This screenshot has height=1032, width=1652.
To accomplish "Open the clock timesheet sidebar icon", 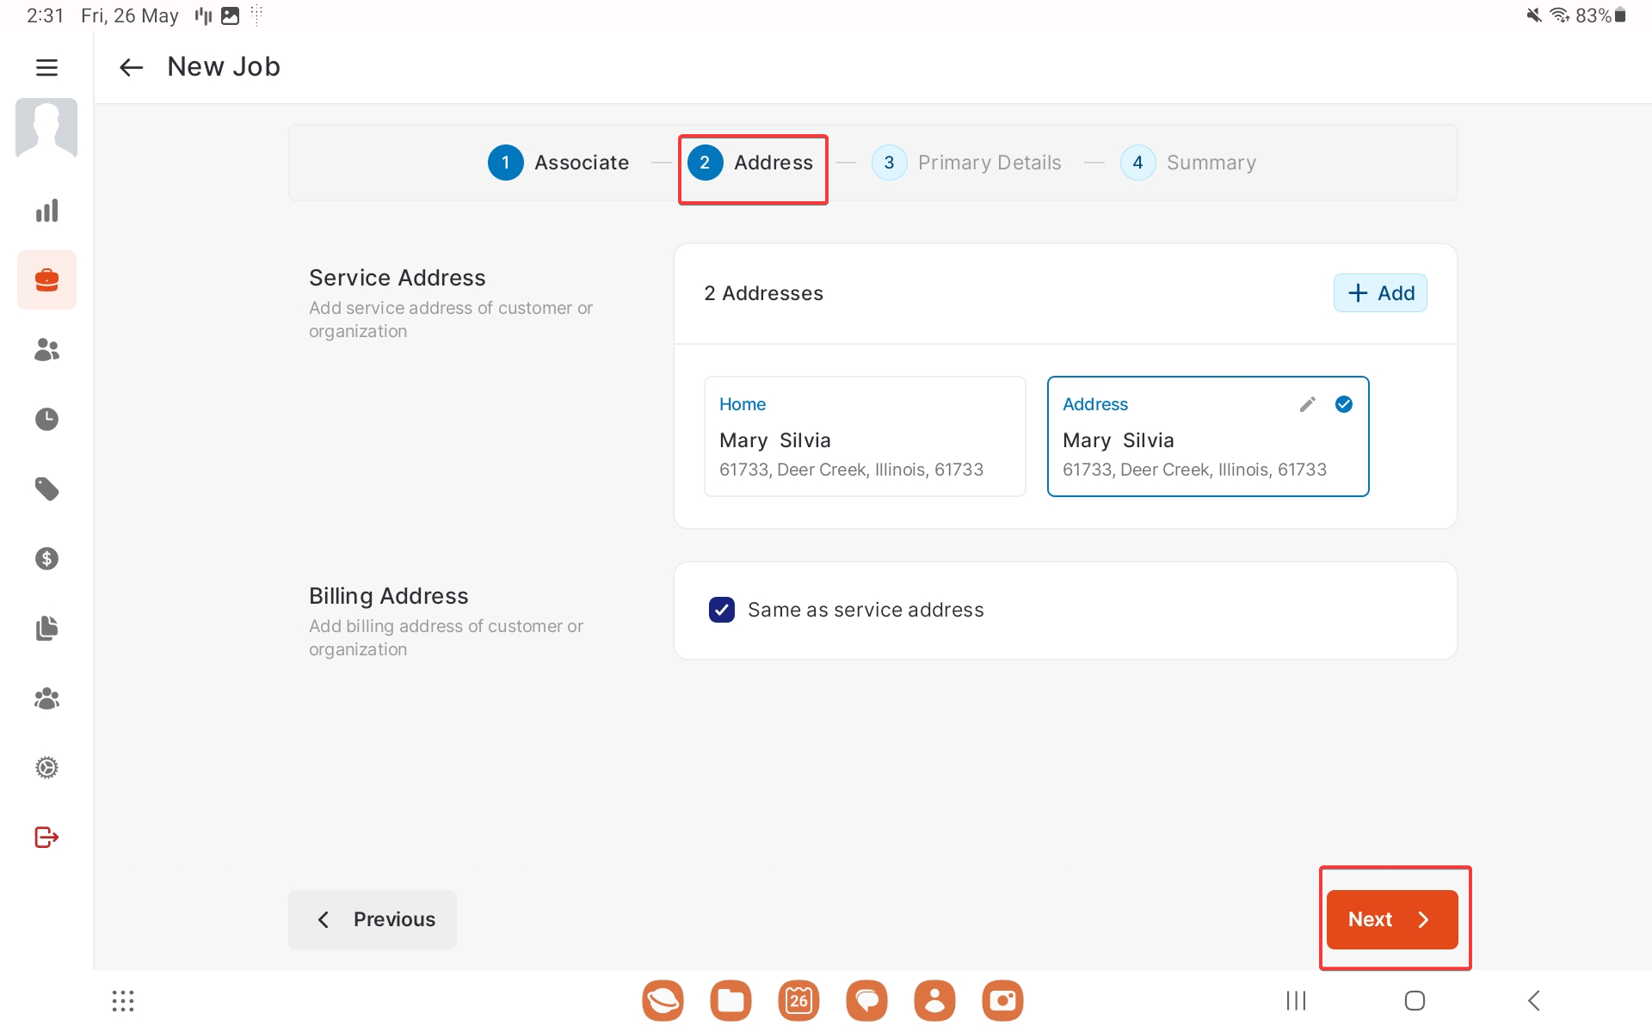I will 46,420.
